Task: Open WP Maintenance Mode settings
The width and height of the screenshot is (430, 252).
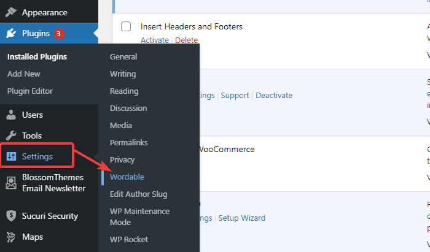Action: pos(139,216)
